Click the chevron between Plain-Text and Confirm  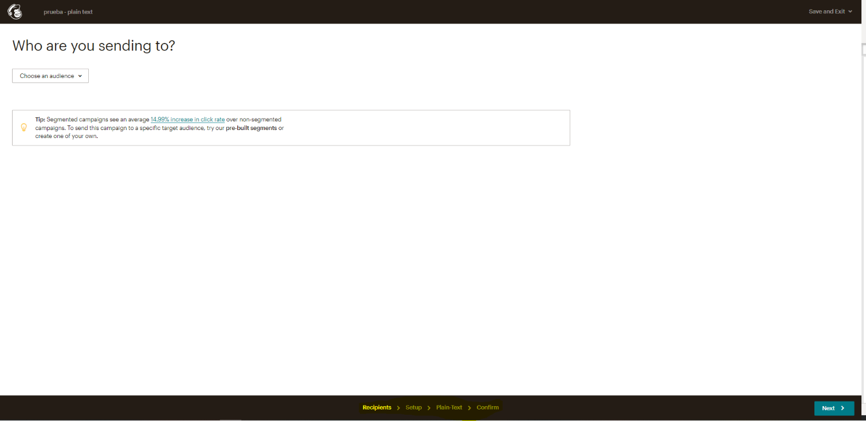pyautogui.click(x=470, y=407)
